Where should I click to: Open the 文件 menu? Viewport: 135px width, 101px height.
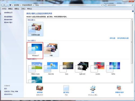tap(4, 9)
